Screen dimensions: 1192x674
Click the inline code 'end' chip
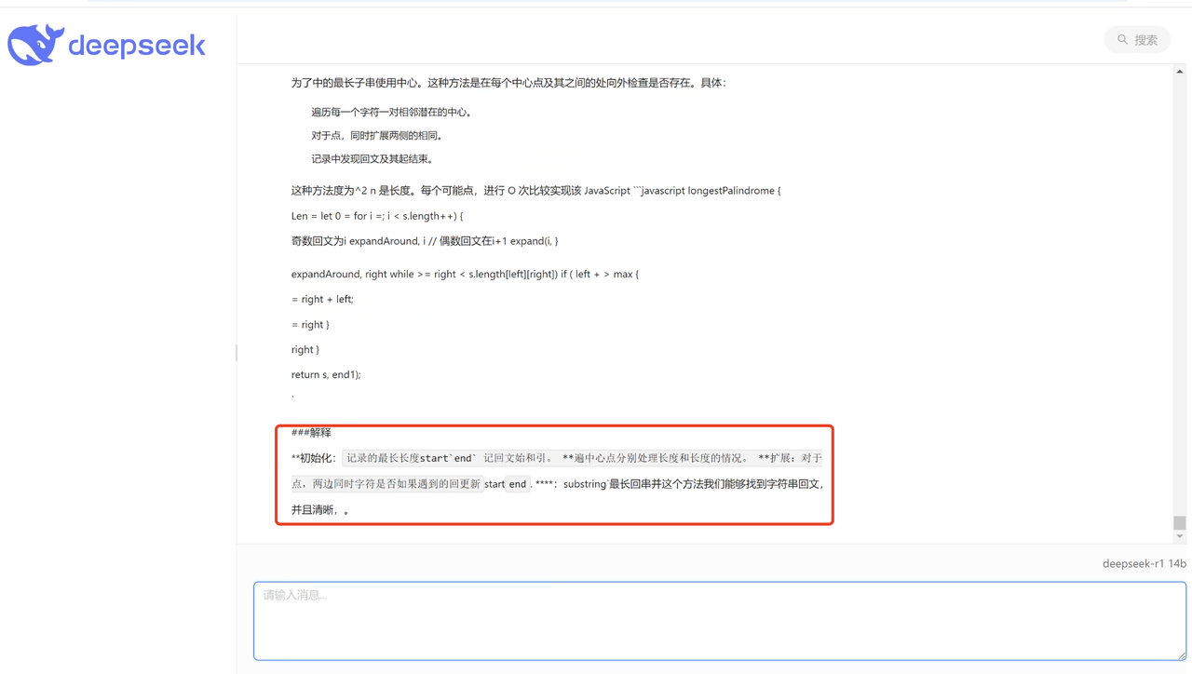point(518,484)
